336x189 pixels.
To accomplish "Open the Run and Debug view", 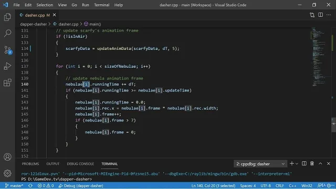I will 7,66.
